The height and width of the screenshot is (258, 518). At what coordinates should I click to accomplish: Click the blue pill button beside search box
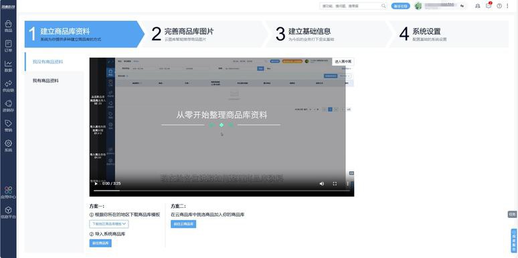(401, 6)
